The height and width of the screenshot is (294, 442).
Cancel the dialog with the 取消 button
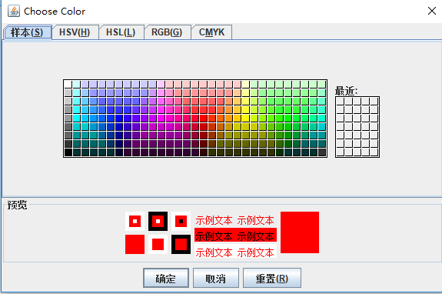coord(216,278)
